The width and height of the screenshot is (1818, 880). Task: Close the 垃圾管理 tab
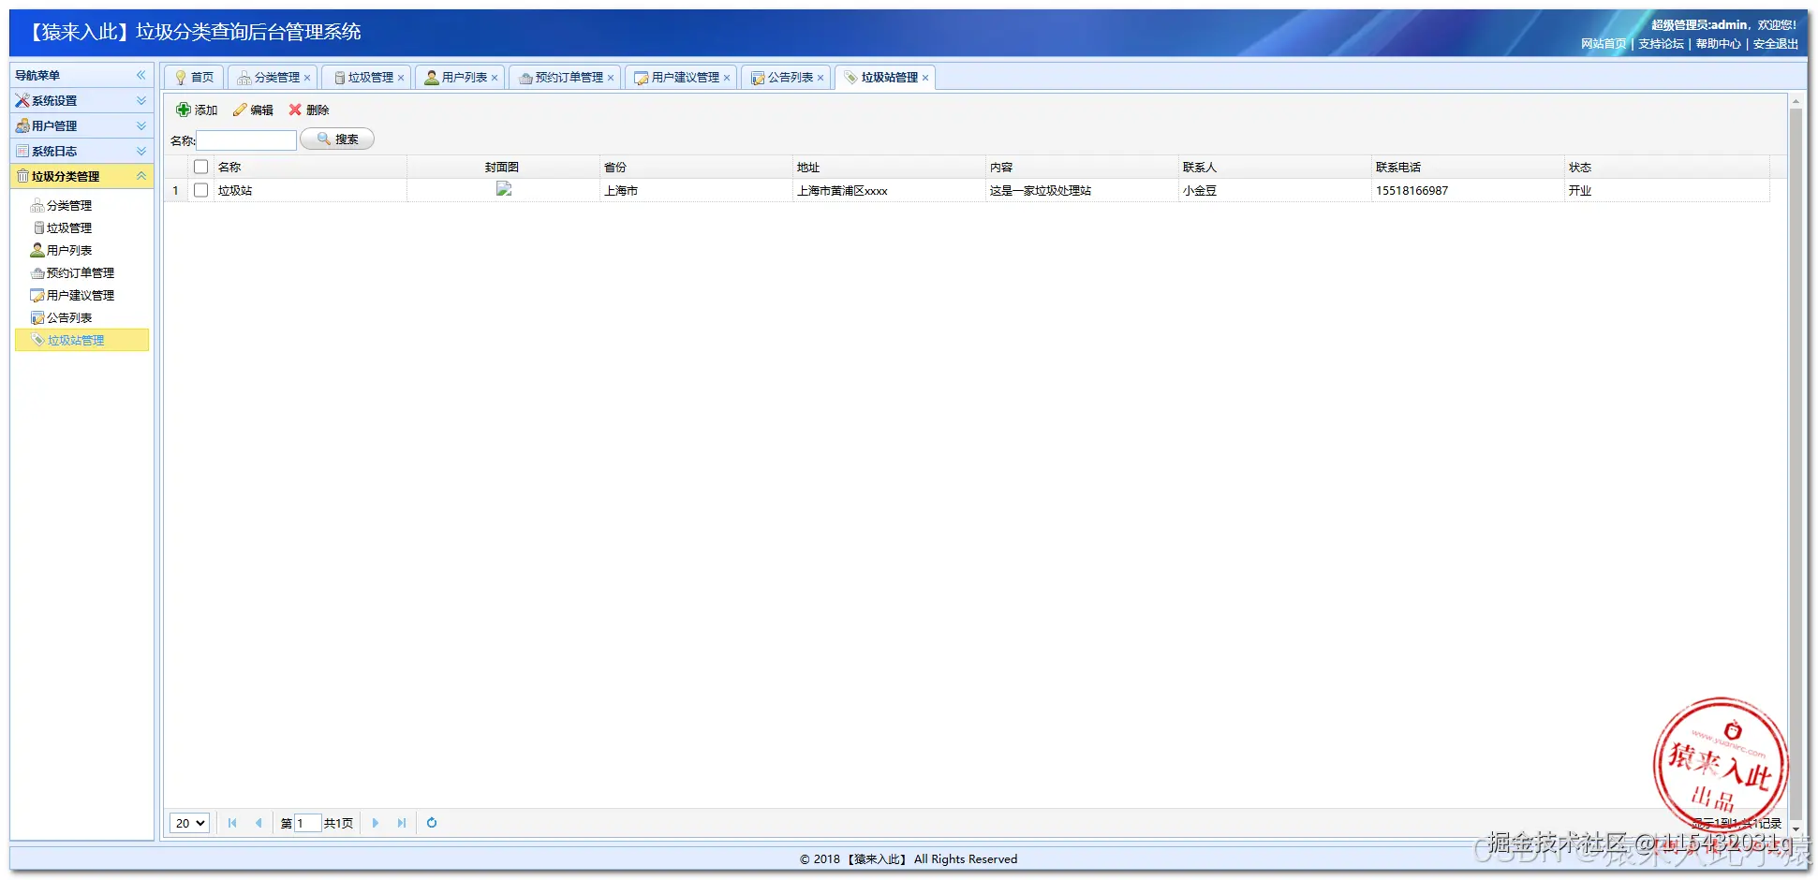[401, 78]
